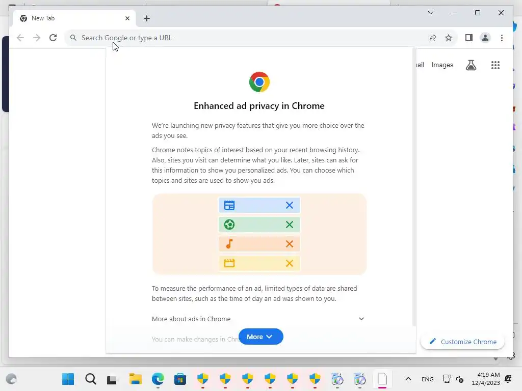This screenshot has height=391, width=522.
Task: Click the Enhanced ad privacy in Chrome heading
Action: 259,106
